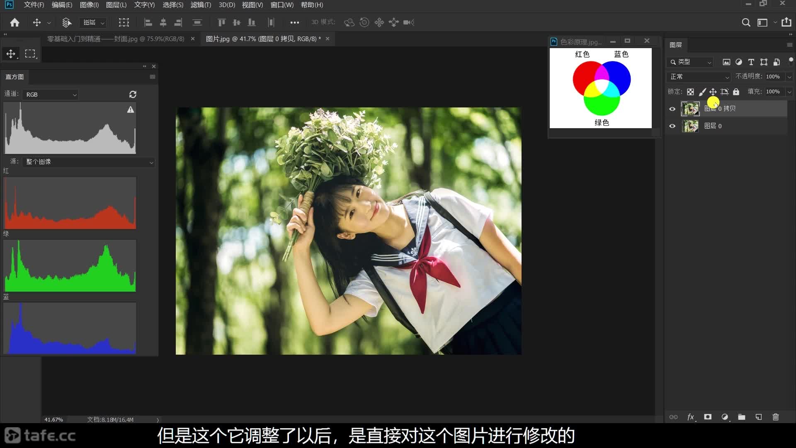Click the search magnifier icon
The width and height of the screenshot is (796, 448).
point(746,22)
